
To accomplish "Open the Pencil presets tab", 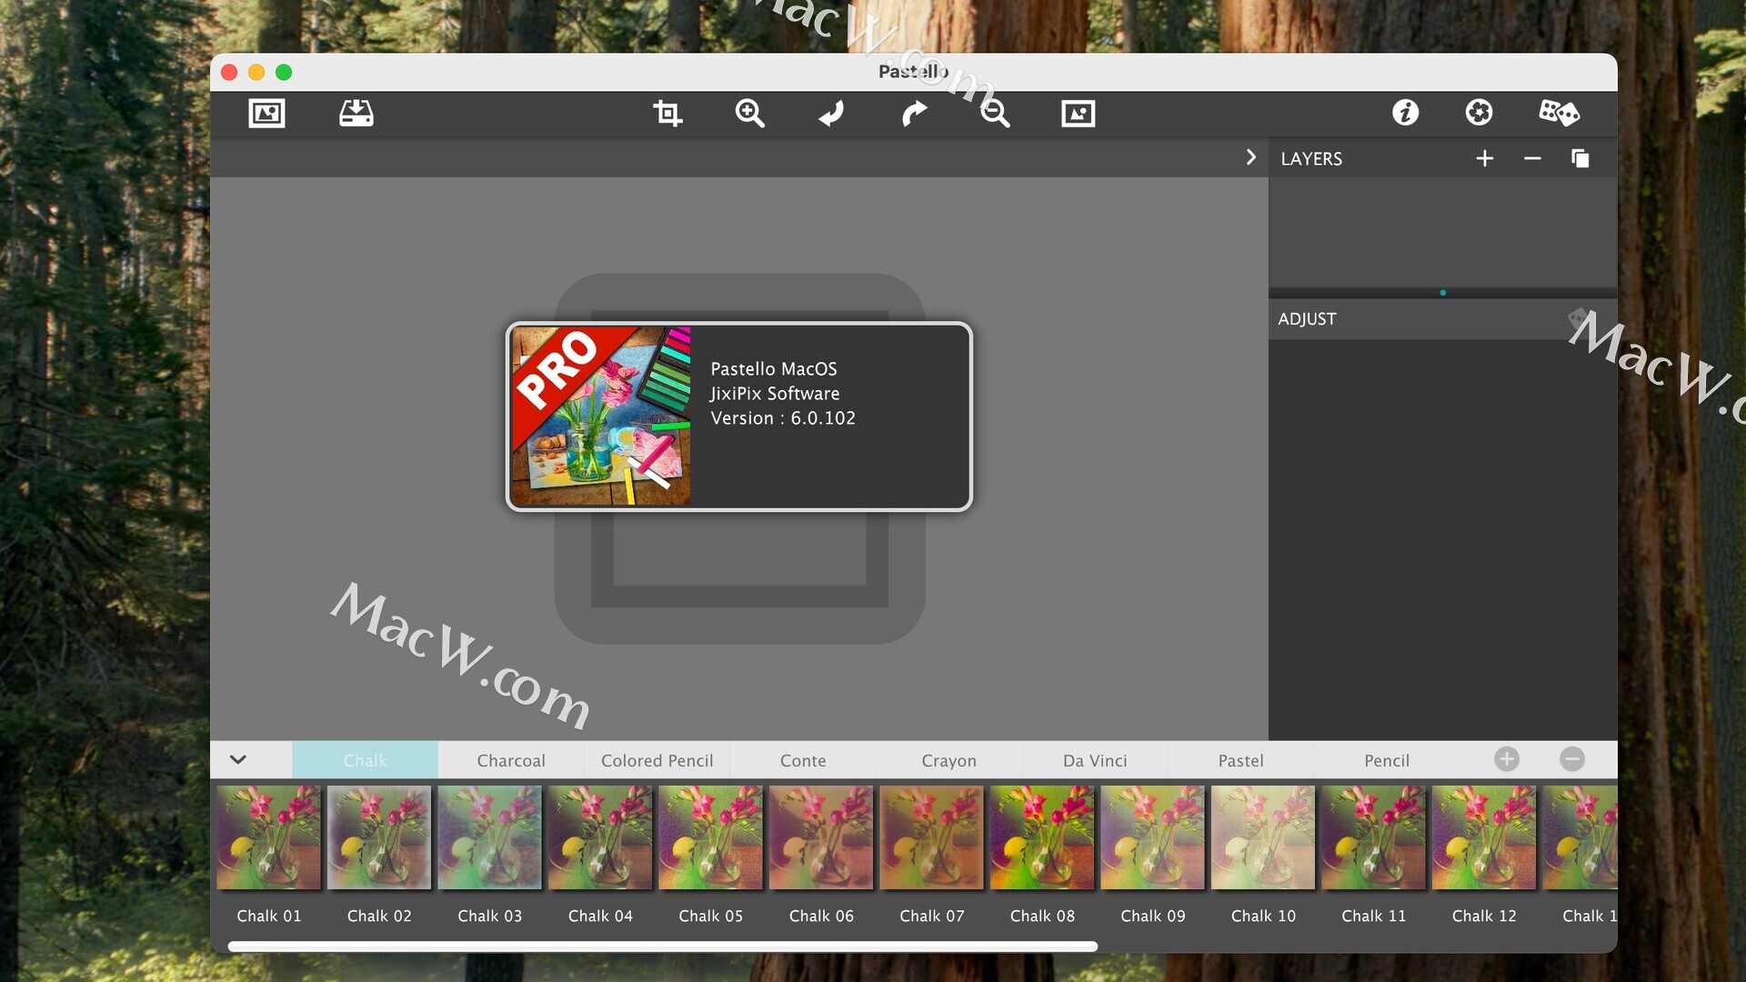I will pyautogui.click(x=1387, y=760).
